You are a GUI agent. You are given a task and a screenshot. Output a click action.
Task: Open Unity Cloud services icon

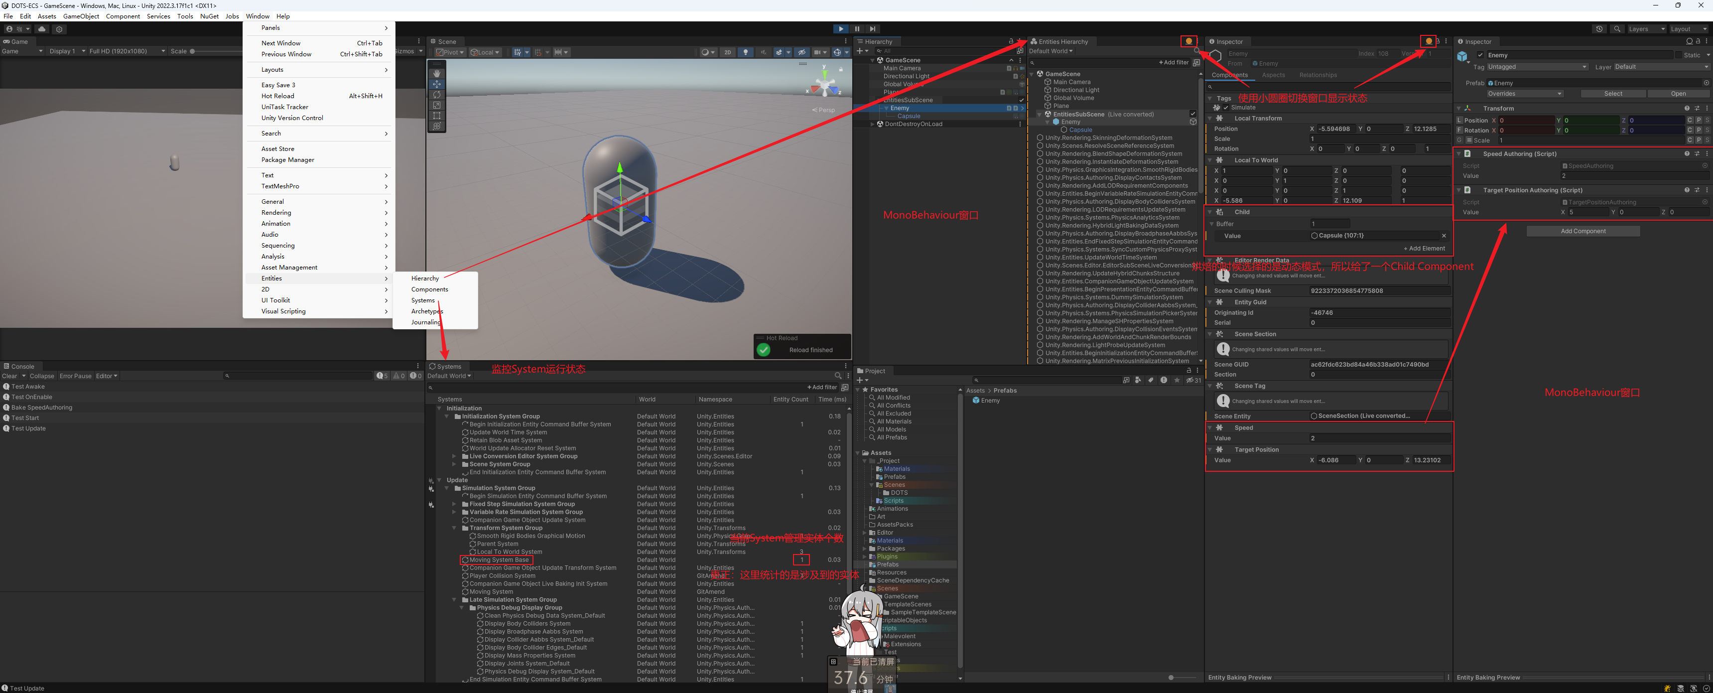click(x=42, y=29)
